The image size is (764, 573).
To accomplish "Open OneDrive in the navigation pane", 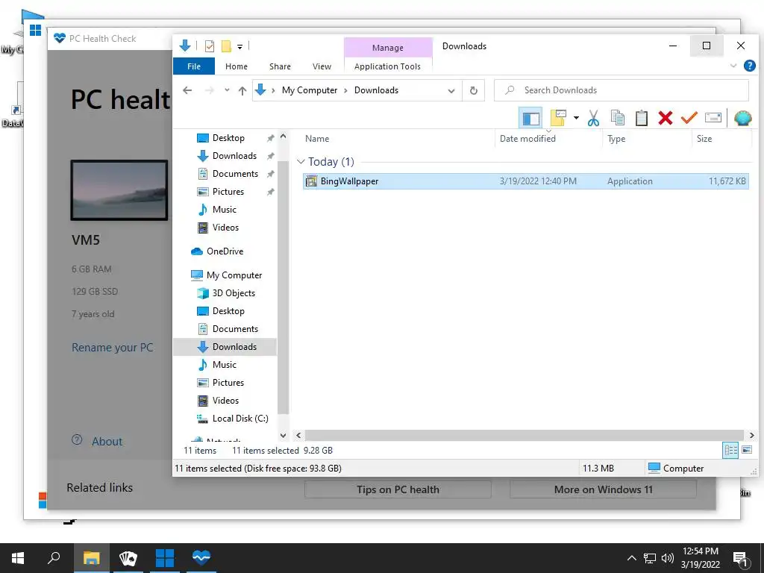I will (x=225, y=251).
